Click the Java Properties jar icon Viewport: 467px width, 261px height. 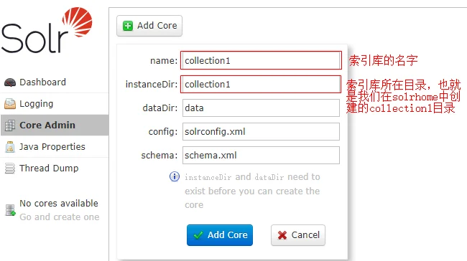tap(10, 147)
